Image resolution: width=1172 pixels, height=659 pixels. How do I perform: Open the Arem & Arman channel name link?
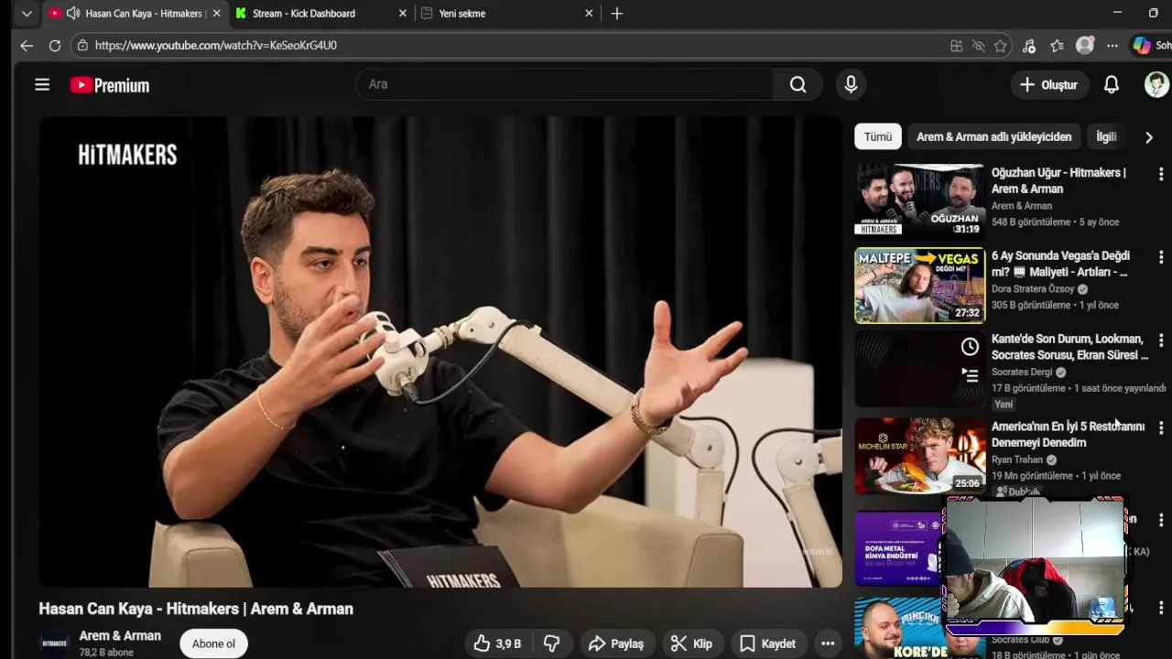click(x=120, y=635)
